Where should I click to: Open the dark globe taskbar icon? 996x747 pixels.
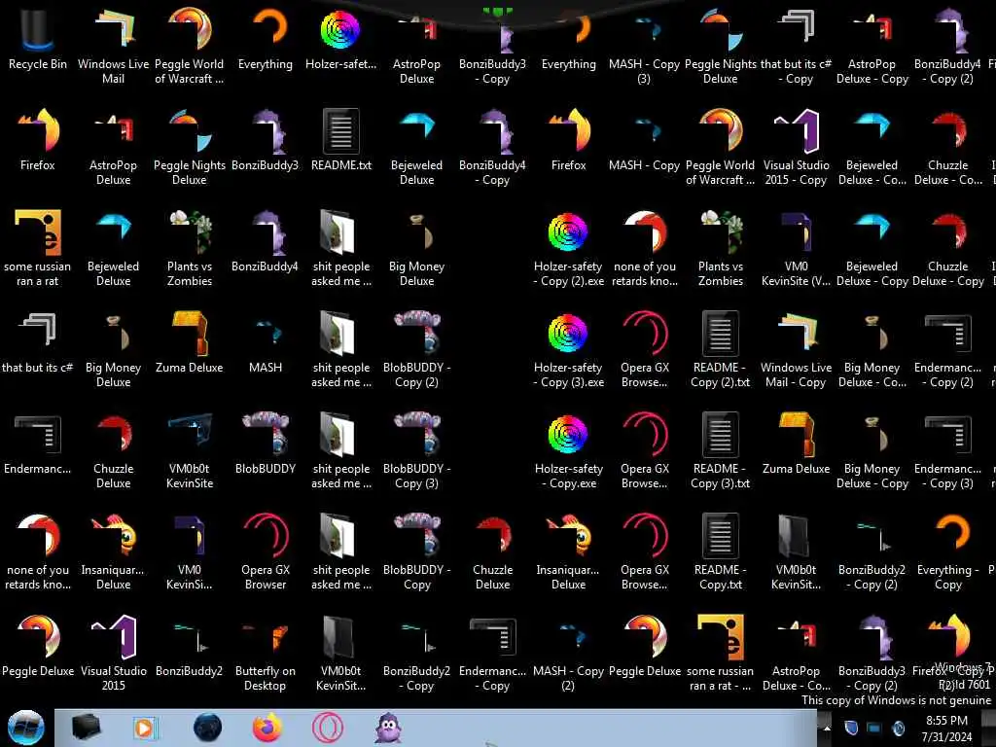pos(207,728)
